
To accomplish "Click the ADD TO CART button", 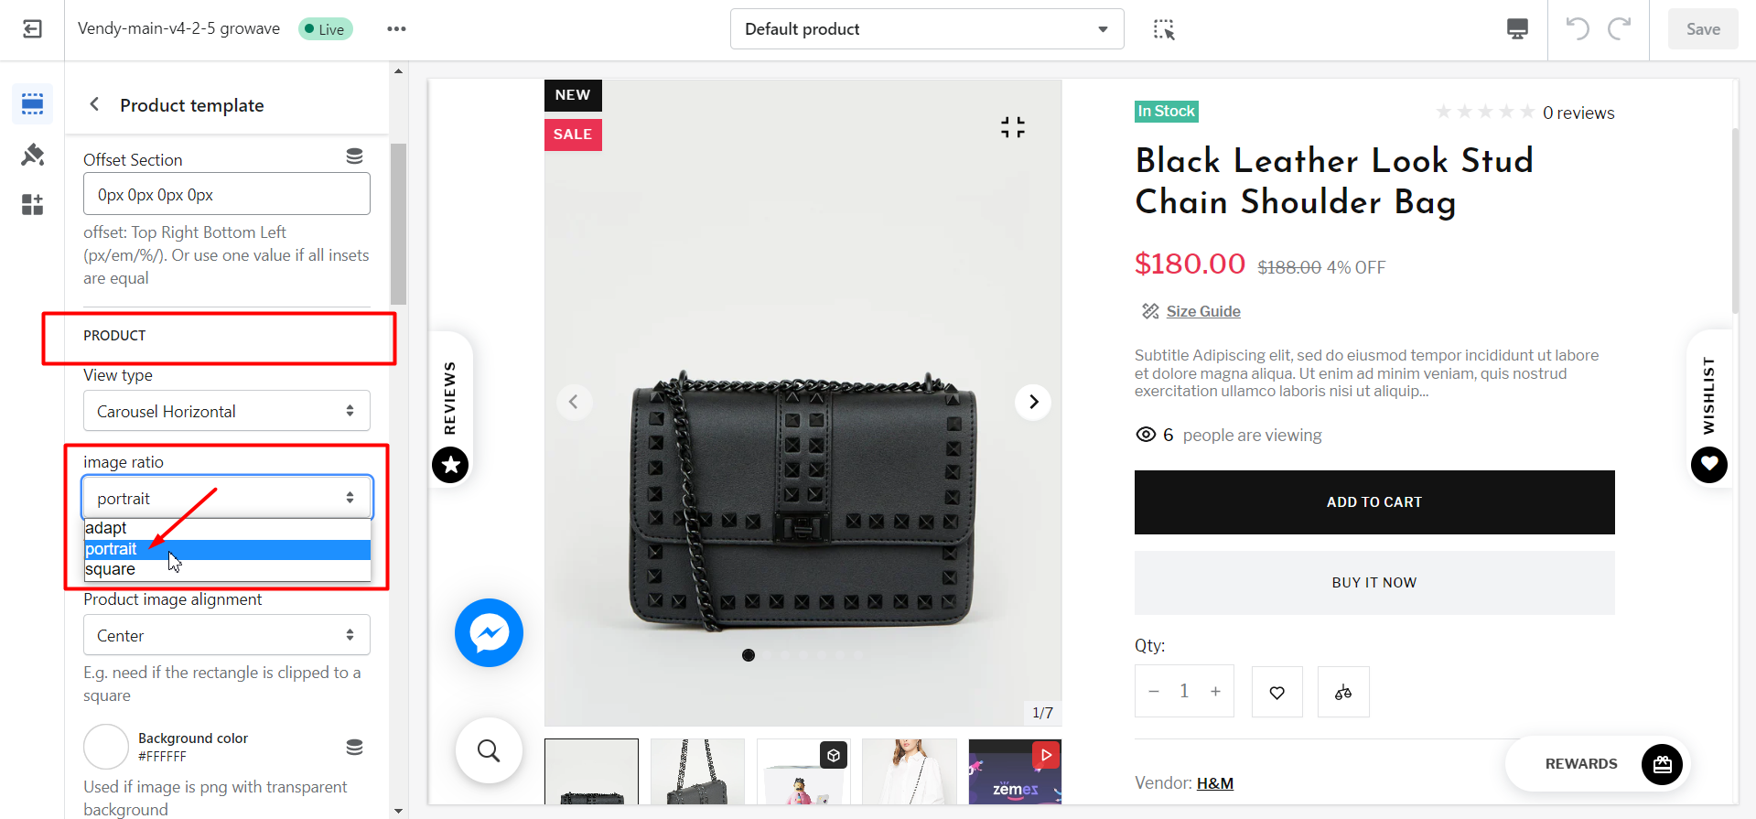I will click(1374, 501).
